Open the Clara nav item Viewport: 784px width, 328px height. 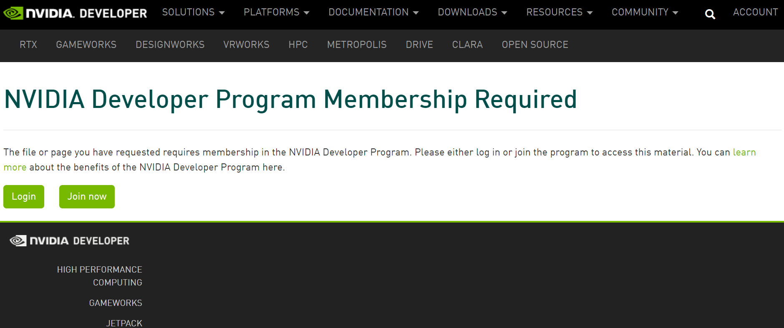(467, 45)
